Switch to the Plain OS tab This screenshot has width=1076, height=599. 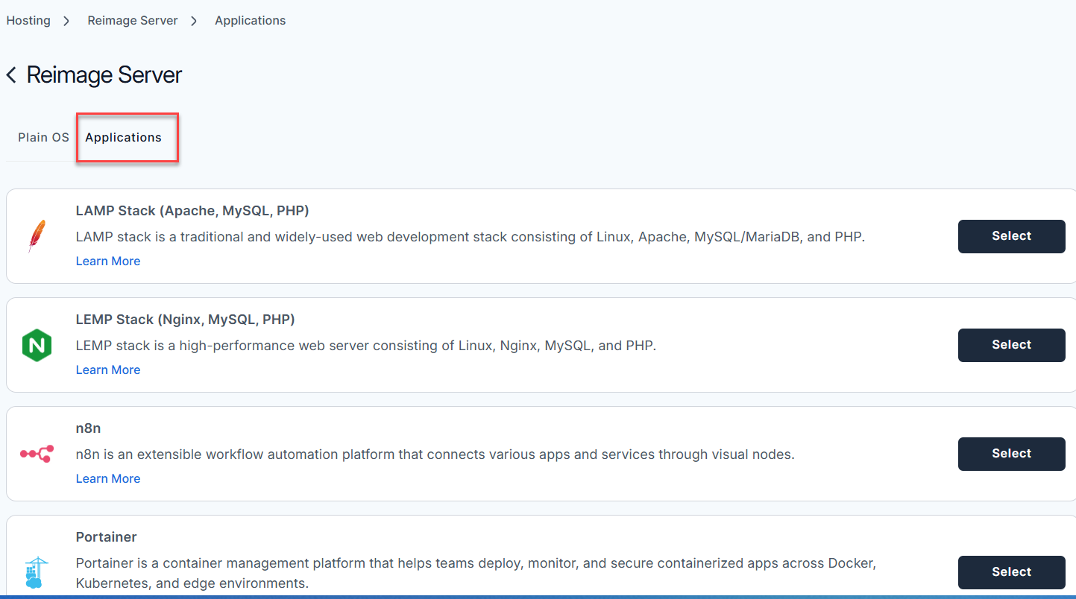[43, 137]
